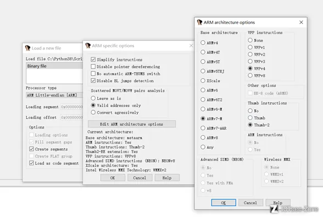Image resolution: width=323 pixels, height=218 pixels.
Task: Choose VFPv4 instructions option
Action: point(250,68)
